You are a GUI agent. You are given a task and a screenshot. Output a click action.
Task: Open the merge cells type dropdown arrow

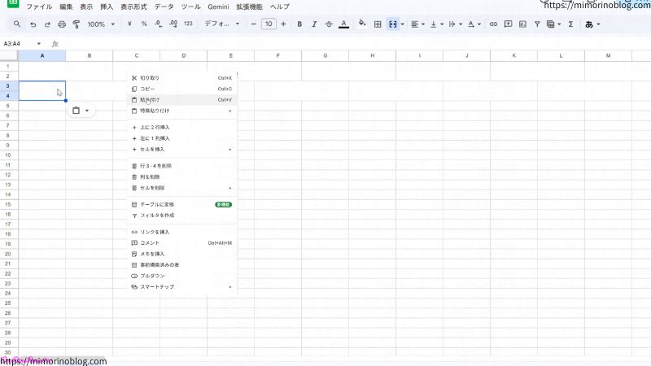coord(403,24)
